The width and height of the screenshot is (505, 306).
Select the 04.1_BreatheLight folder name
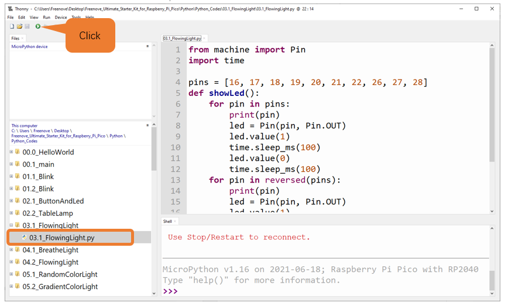[x=50, y=250]
